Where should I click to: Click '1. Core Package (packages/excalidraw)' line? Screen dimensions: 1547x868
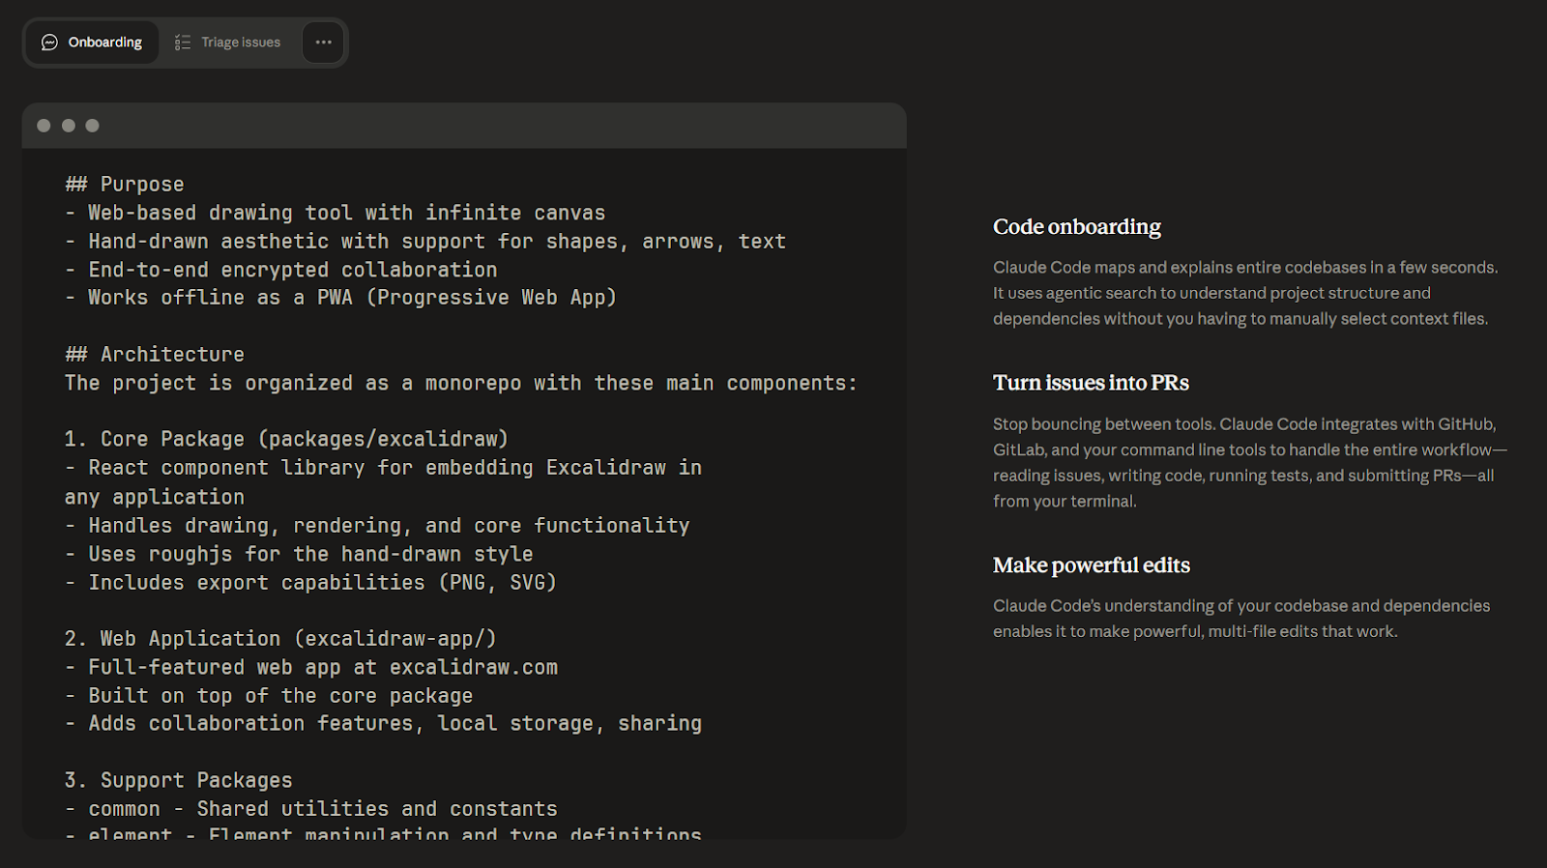click(x=286, y=440)
